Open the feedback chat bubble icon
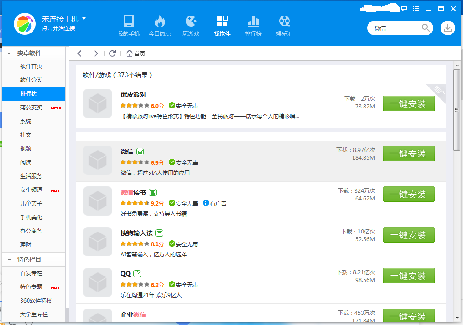The image size is (463, 325). pyautogui.click(x=404, y=9)
